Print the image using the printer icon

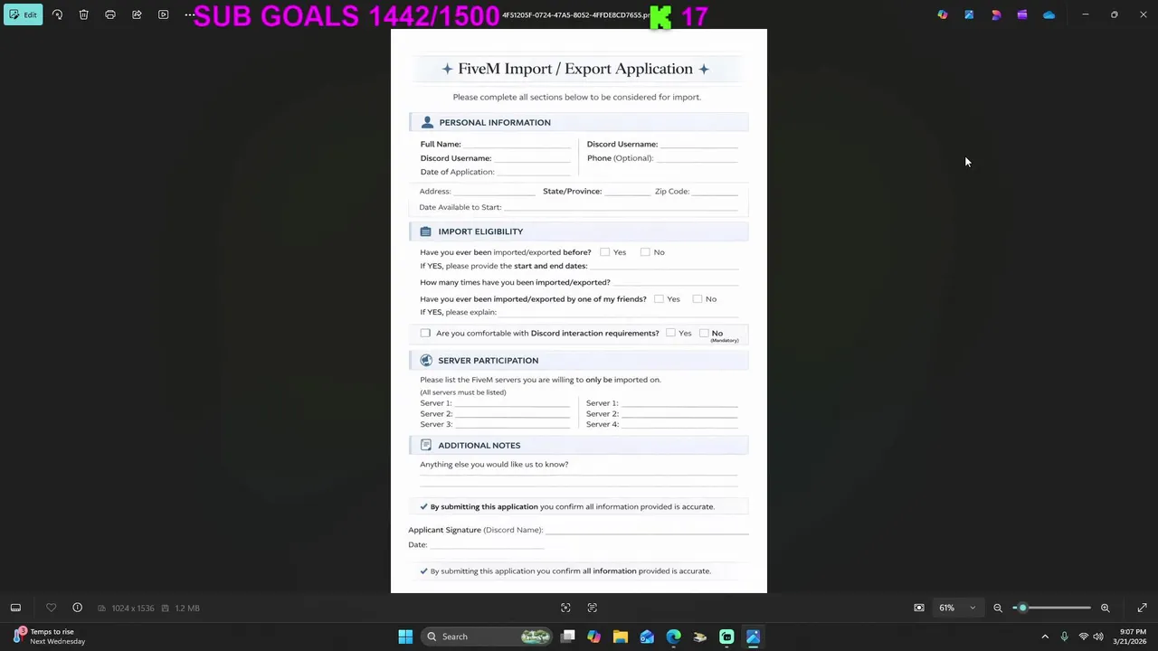110,14
